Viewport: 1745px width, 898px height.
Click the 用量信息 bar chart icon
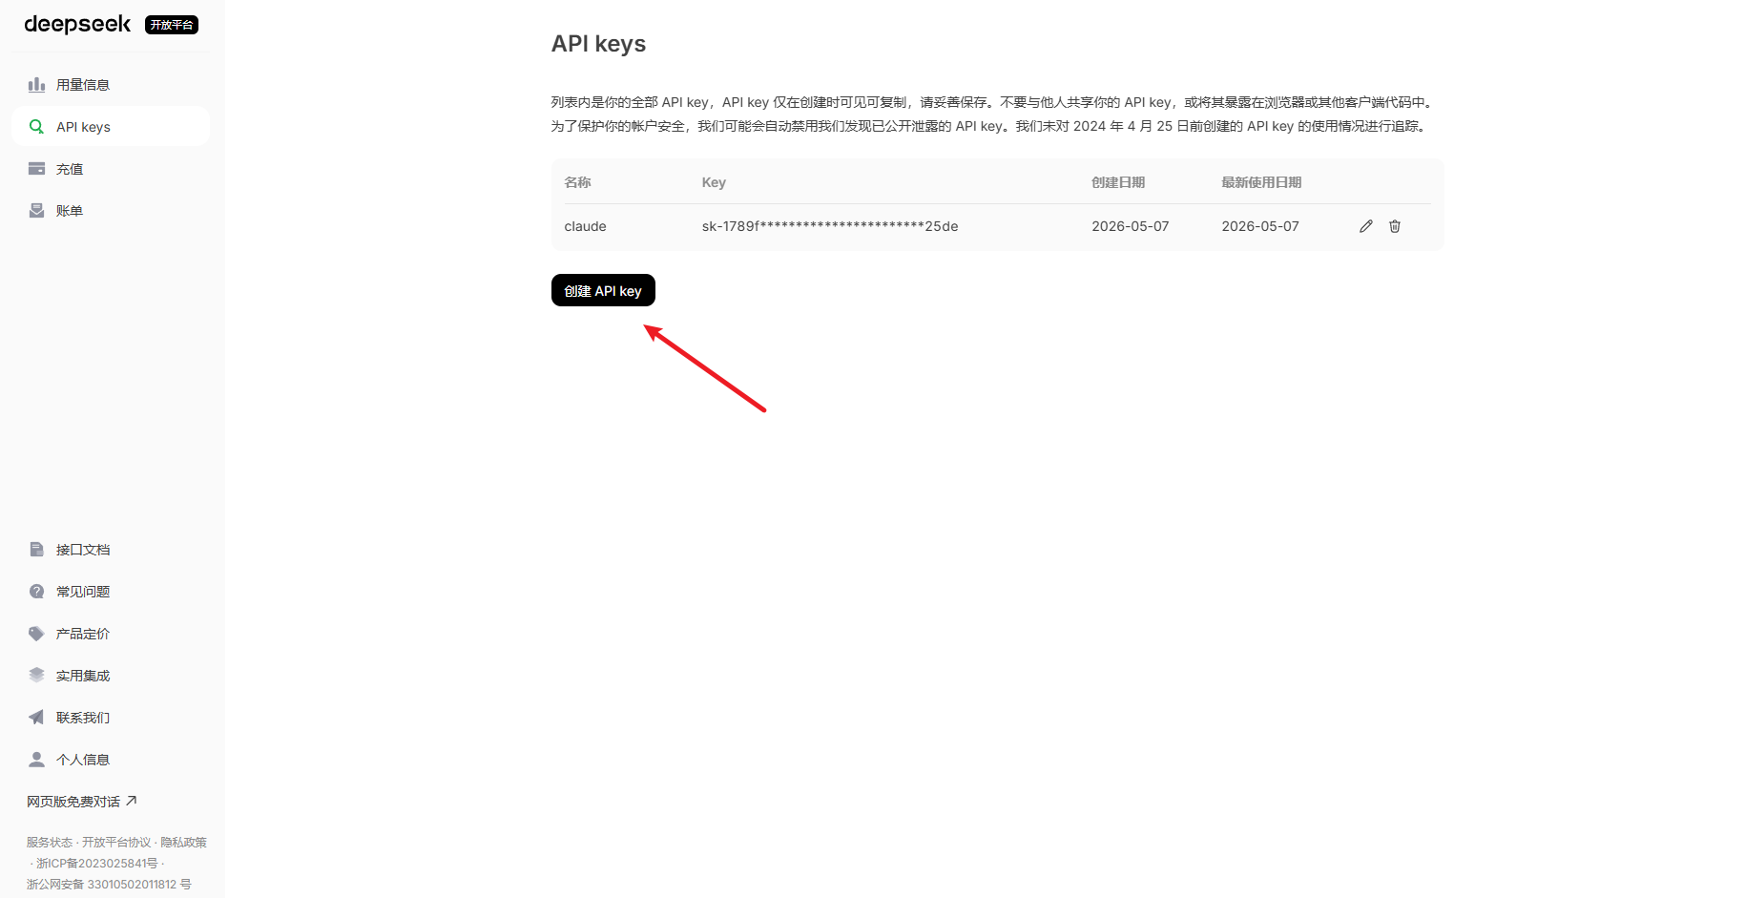point(36,85)
